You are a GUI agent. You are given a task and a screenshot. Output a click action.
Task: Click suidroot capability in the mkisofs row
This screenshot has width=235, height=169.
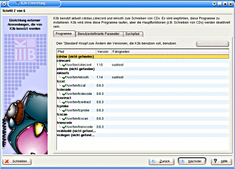pyautogui.click(x=117, y=77)
